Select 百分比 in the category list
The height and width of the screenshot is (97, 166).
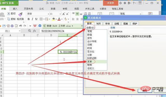tap(91, 51)
